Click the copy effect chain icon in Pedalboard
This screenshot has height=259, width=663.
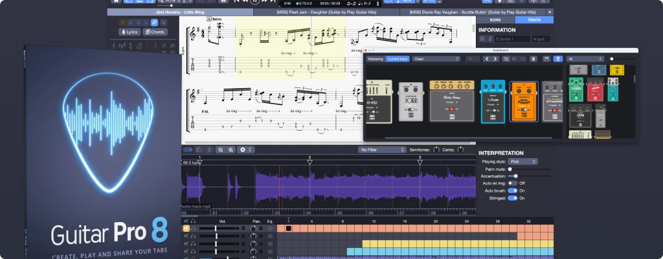pyautogui.click(x=506, y=59)
